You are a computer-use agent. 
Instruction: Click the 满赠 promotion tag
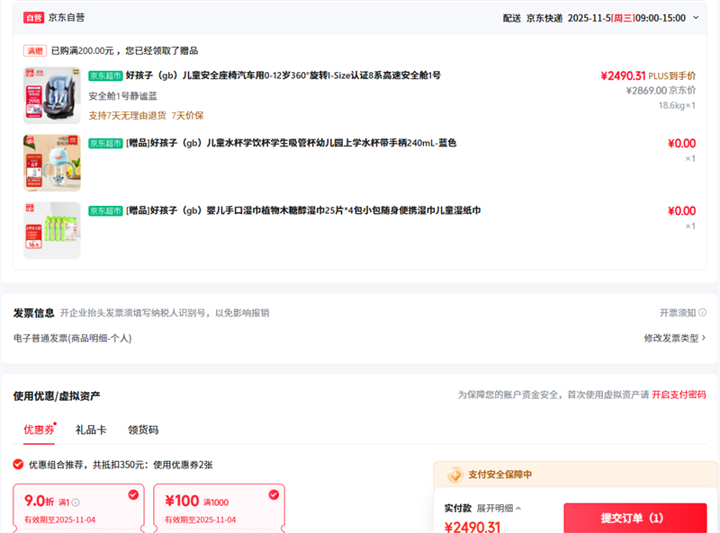[x=34, y=50]
